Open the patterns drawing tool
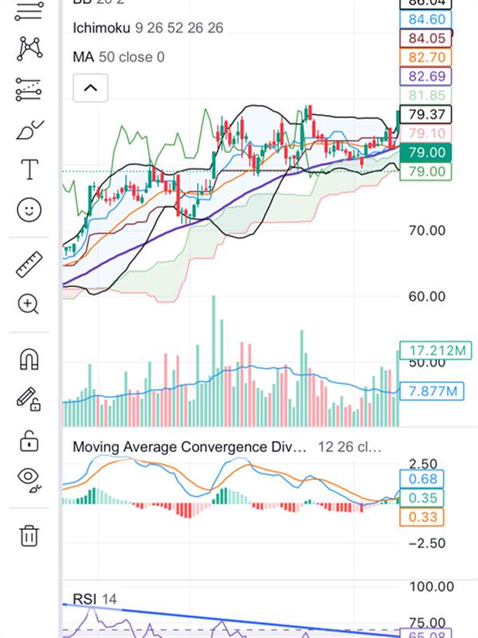The height and width of the screenshot is (638, 478). click(x=29, y=49)
